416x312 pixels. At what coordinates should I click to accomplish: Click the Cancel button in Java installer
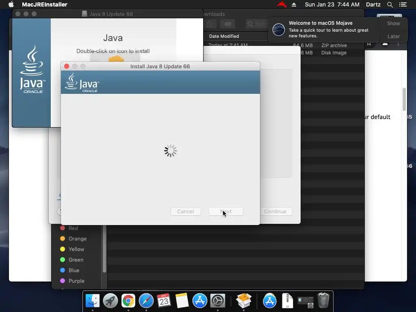(x=185, y=211)
